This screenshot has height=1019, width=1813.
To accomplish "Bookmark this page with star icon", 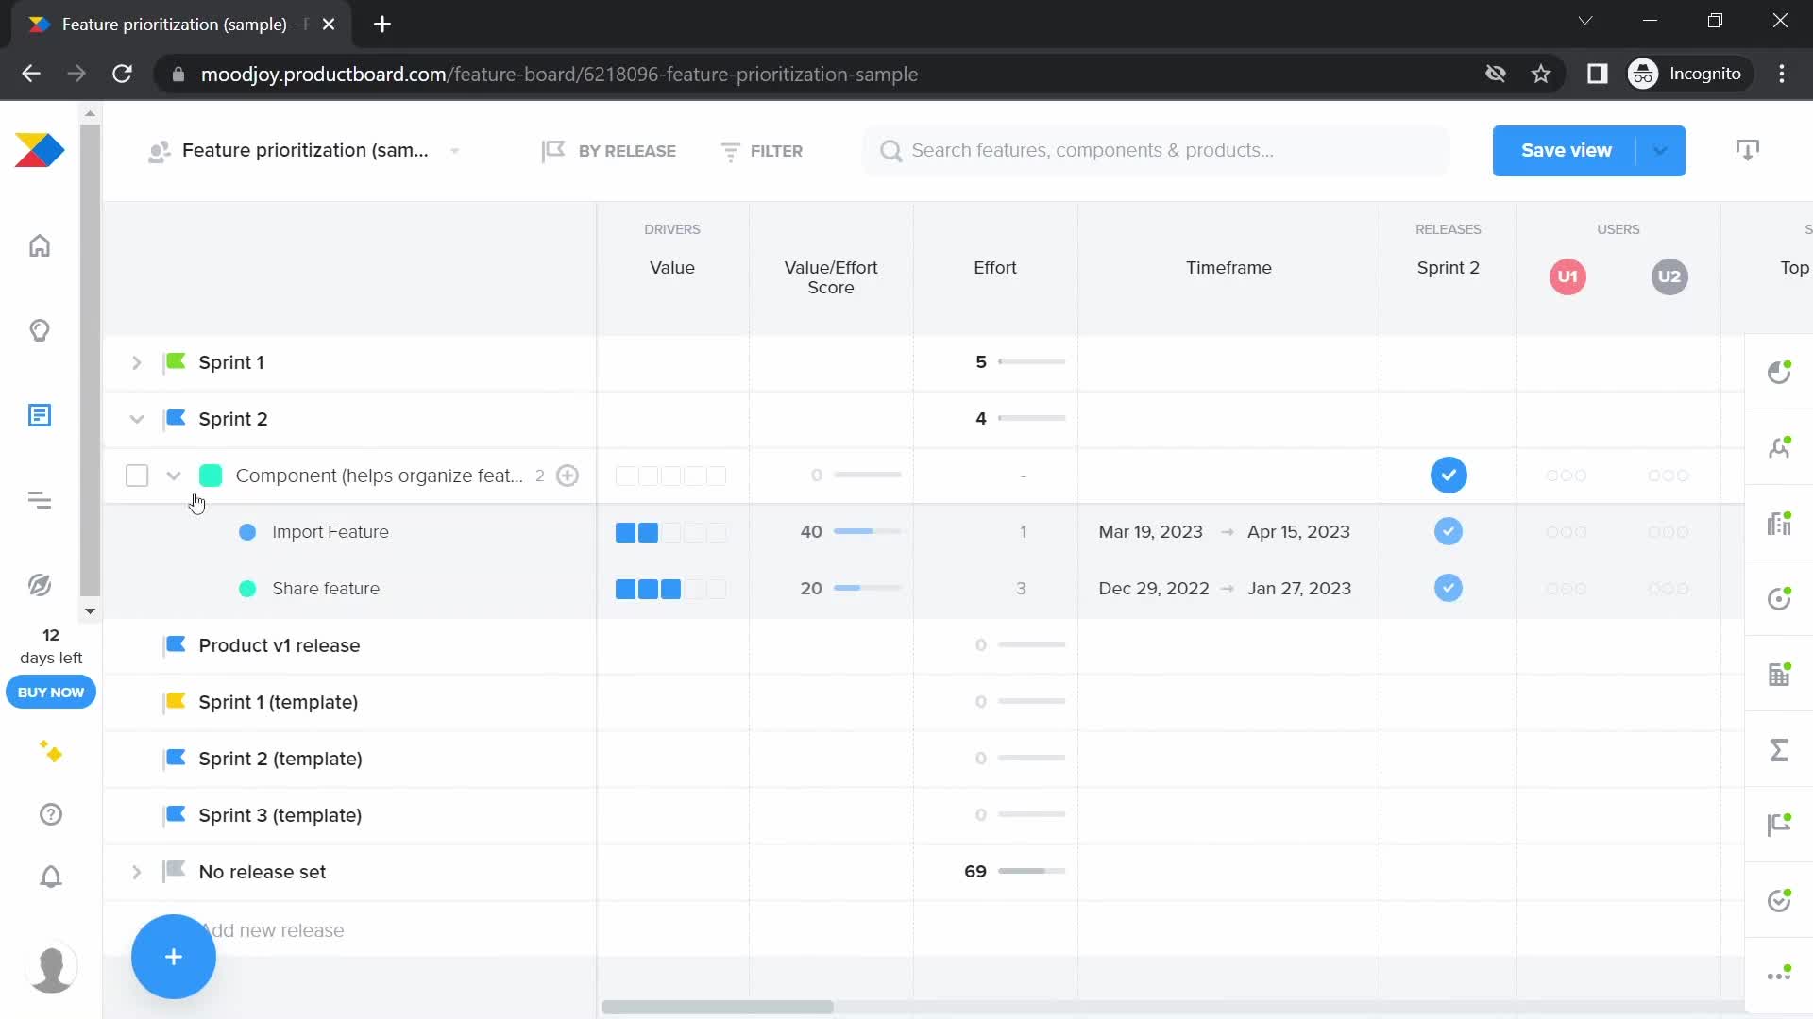I will coord(1541,74).
